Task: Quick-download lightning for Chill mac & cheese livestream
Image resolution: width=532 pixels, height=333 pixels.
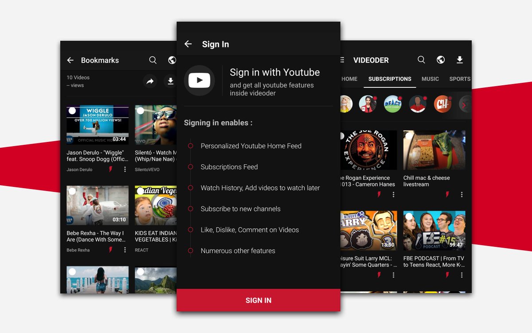Action: [447, 194]
